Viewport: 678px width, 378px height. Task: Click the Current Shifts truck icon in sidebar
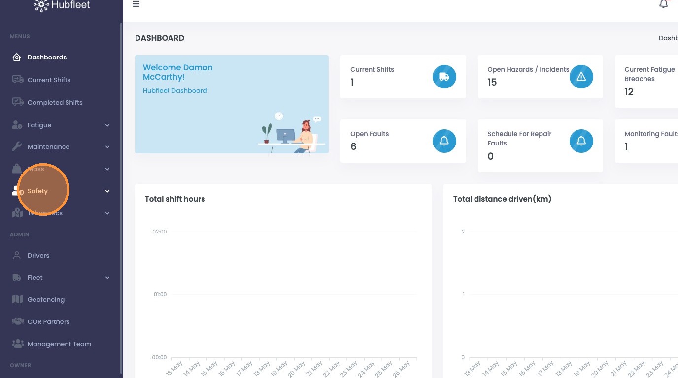pyautogui.click(x=18, y=80)
